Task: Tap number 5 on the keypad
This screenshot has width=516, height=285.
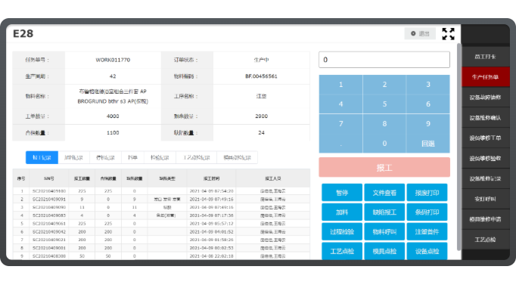Action: (384, 104)
